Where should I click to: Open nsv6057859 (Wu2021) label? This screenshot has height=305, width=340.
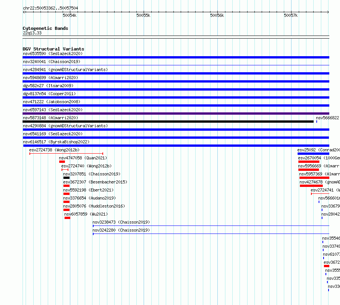tap(86, 214)
